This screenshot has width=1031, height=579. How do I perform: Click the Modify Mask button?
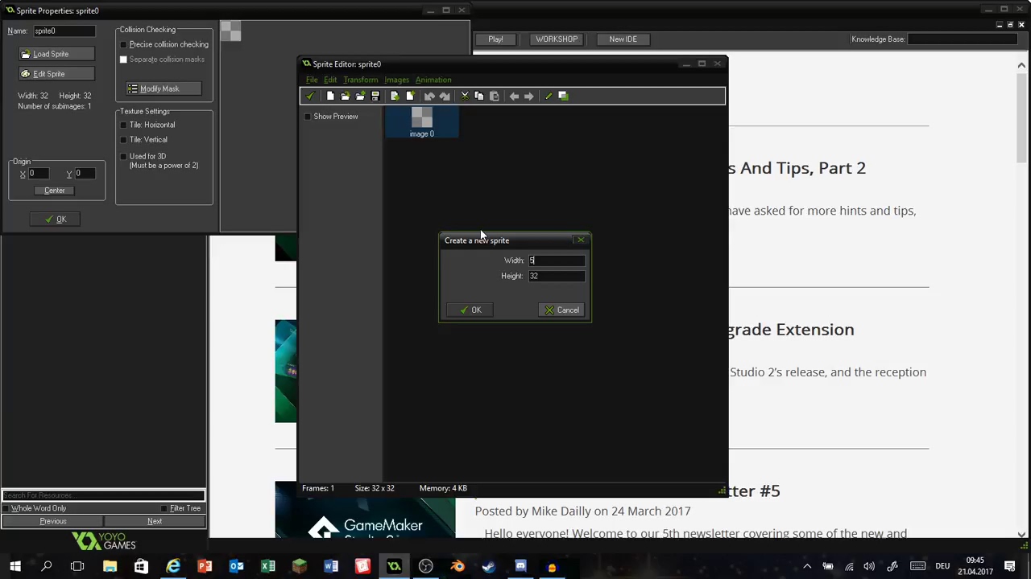[x=164, y=88]
